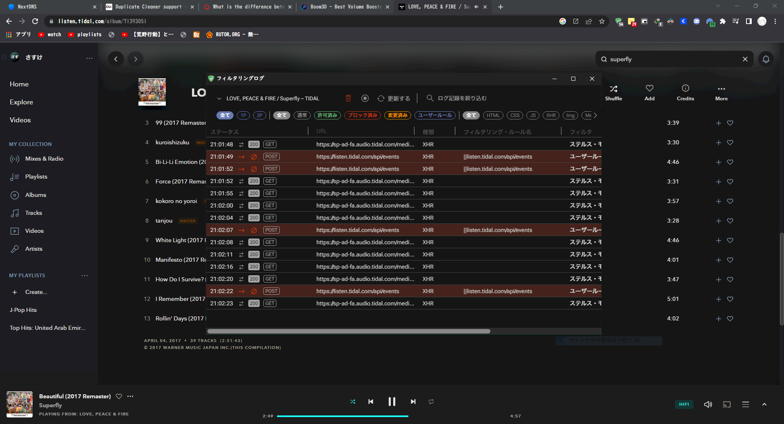784x424 pixels.
Task: Toggle repeat mode in player
Action: pos(431,402)
